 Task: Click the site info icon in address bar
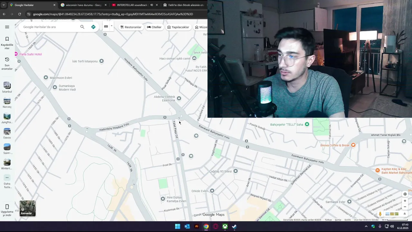point(29,14)
